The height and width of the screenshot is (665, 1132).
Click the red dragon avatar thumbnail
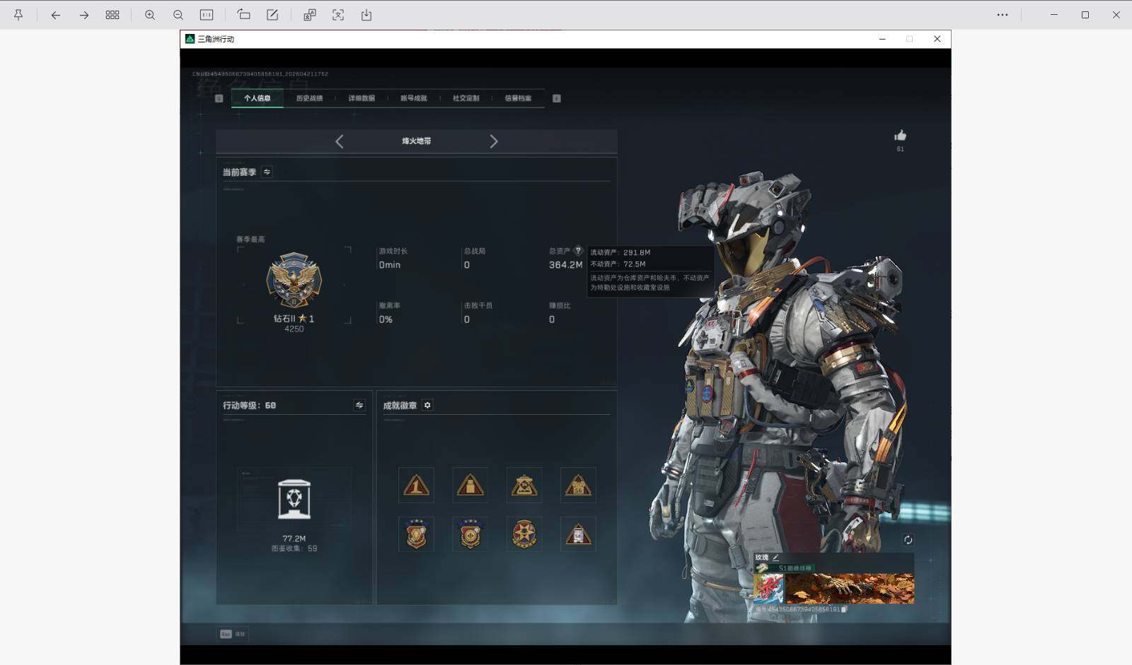pos(768,588)
